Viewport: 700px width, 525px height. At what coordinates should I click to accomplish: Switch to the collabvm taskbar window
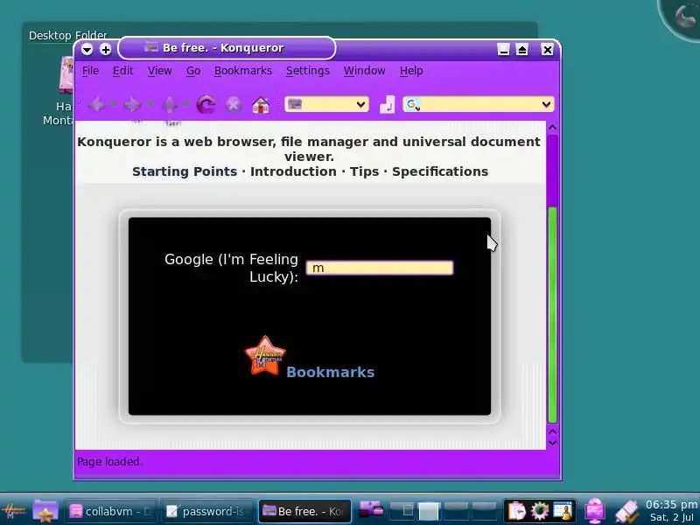click(x=110, y=512)
